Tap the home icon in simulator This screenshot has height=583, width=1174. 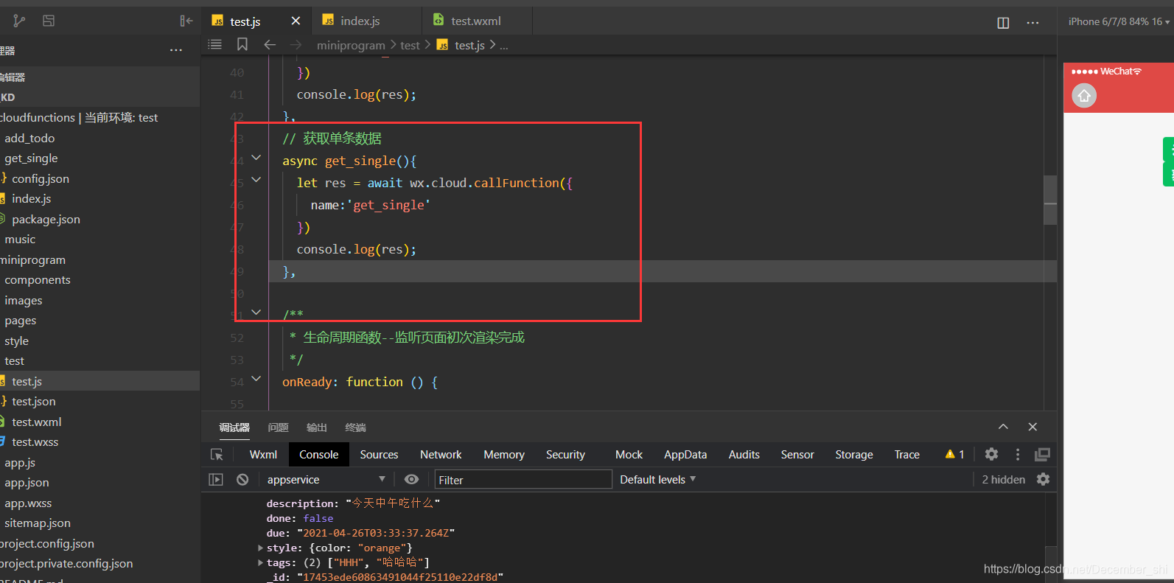point(1084,95)
